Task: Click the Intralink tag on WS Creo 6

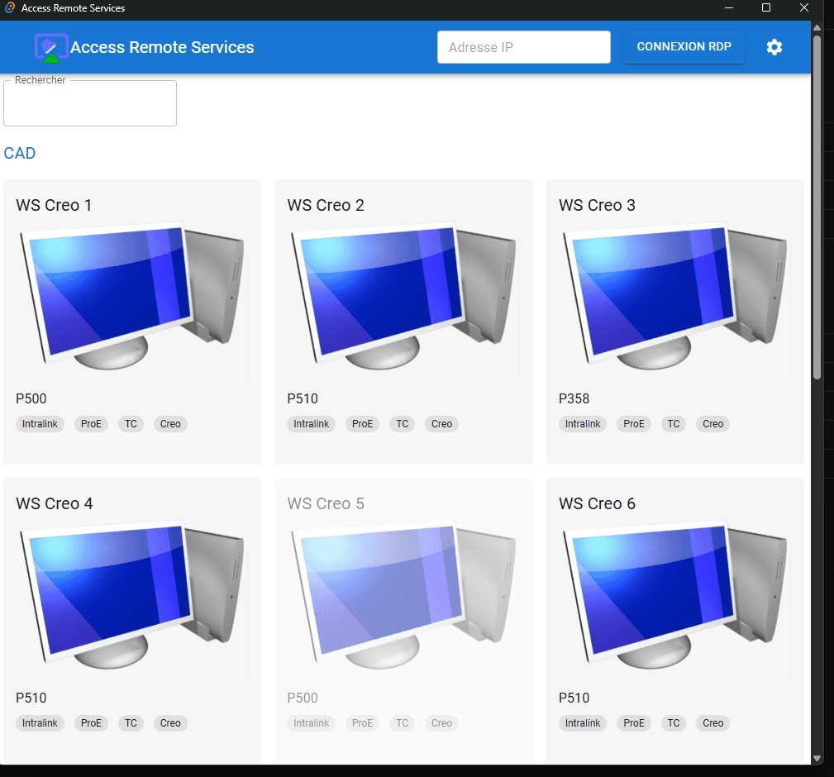Action: [583, 722]
